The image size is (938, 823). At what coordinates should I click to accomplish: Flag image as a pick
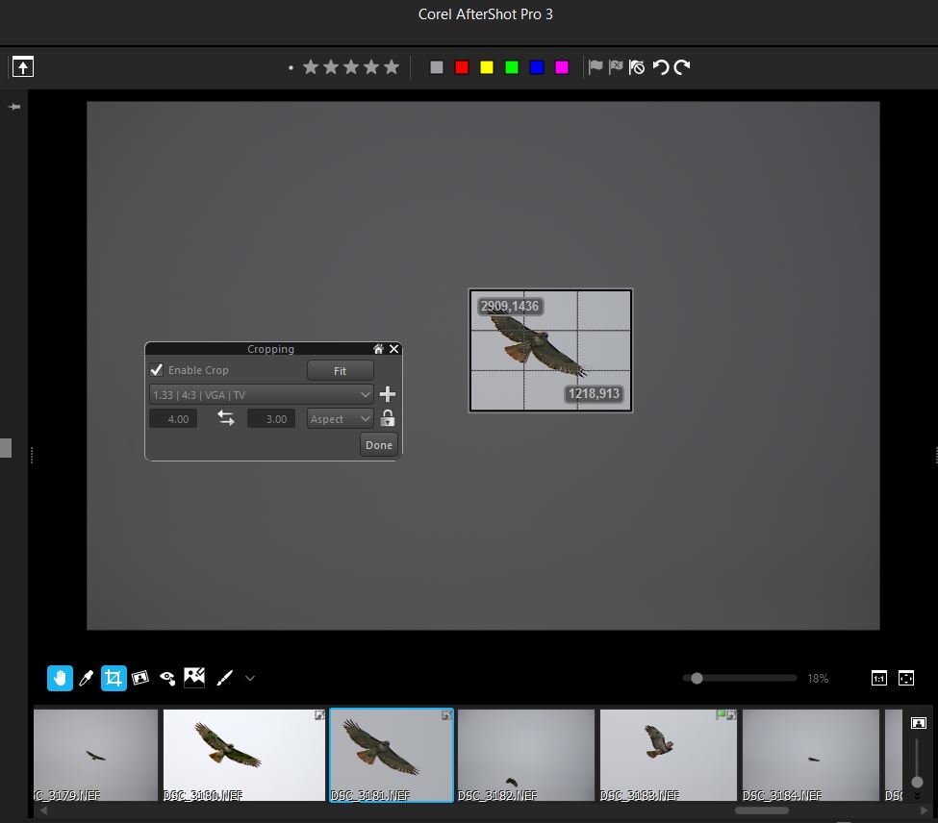[596, 67]
